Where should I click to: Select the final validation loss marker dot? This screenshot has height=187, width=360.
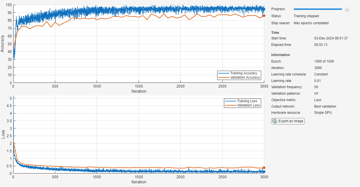[264, 168]
